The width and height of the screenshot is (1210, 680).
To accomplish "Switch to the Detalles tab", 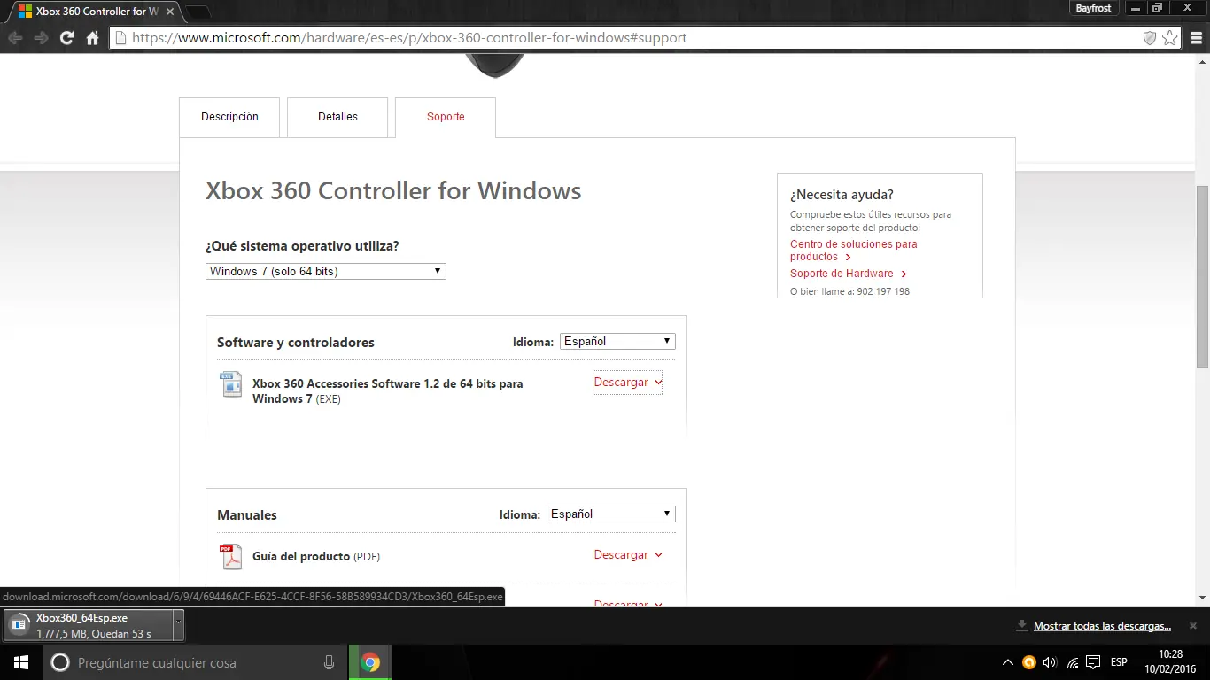I will tap(337, 117).
